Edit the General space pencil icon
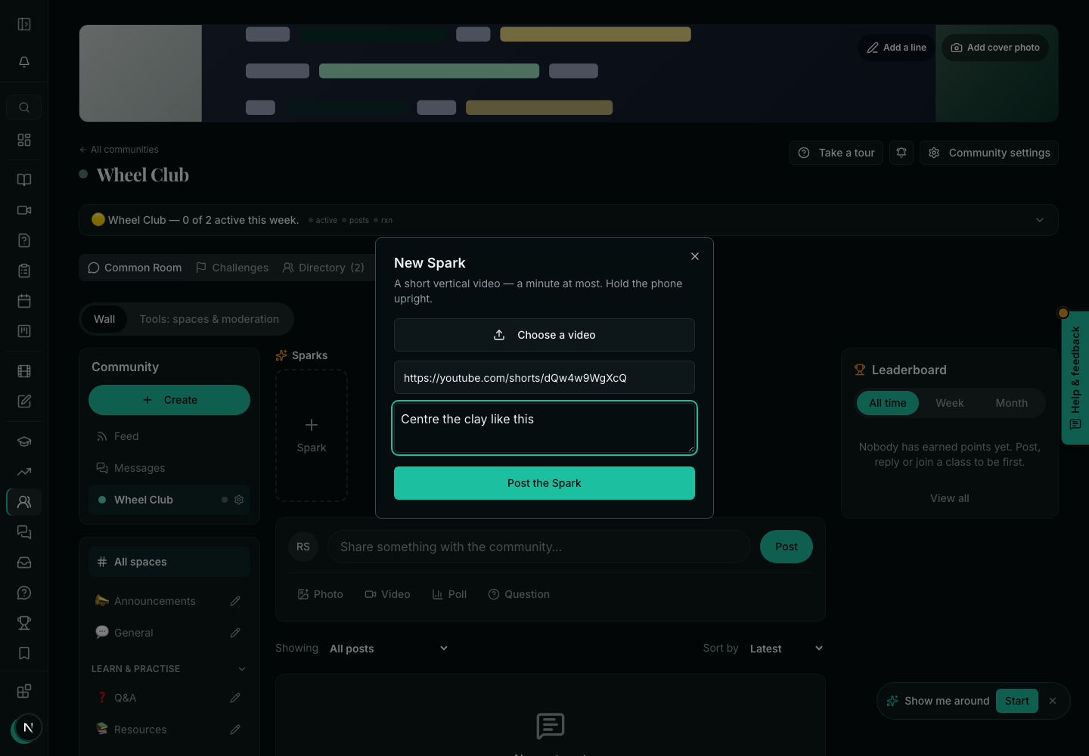 pos(235,633)
